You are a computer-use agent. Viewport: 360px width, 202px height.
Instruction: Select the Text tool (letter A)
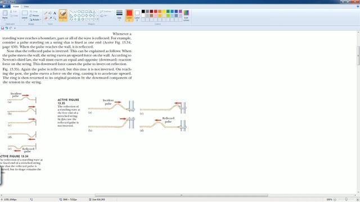pyautogui.click(x=55, y=13)
